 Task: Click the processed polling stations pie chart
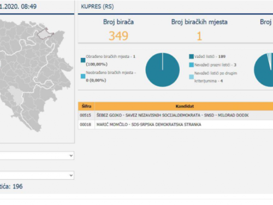point(163,70)
